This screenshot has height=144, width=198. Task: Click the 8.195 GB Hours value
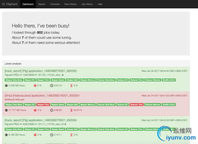pos(17,135)
